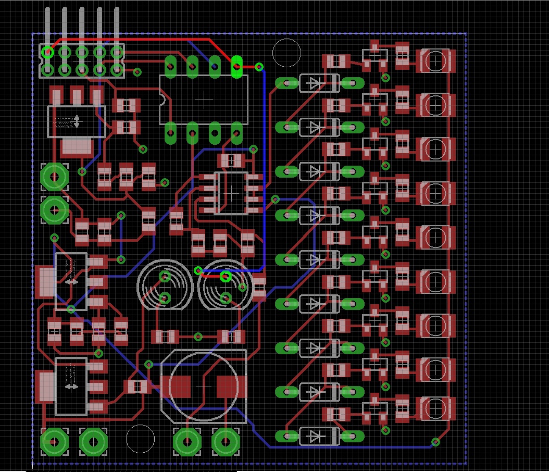
Task: Click the dashed purple board outline on the right edge
Action: 465,234
